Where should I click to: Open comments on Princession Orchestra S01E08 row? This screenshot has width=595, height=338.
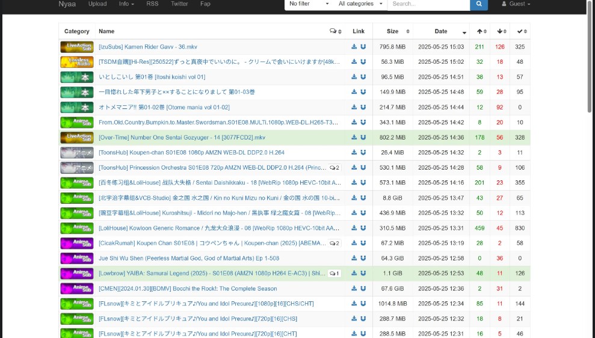[x=334, y=168]
